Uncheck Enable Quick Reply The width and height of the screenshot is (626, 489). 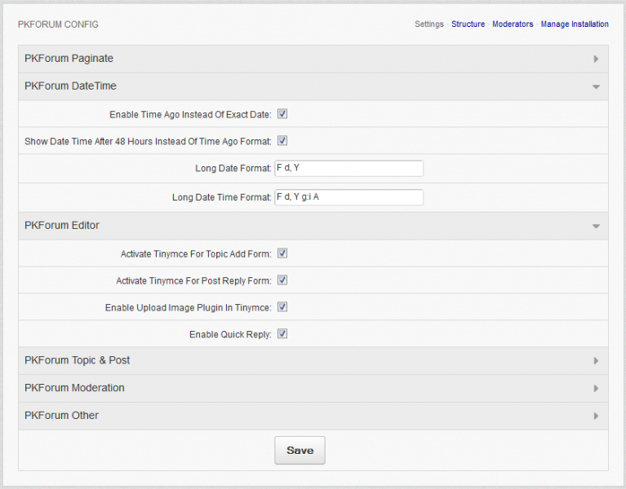(x=282, y=333)
